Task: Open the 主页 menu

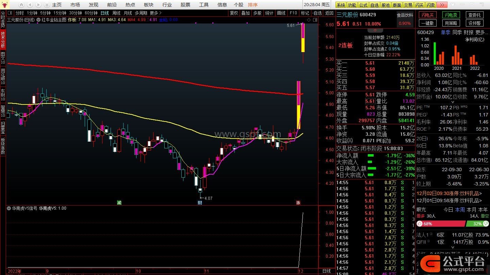Action: pos(56,5)
